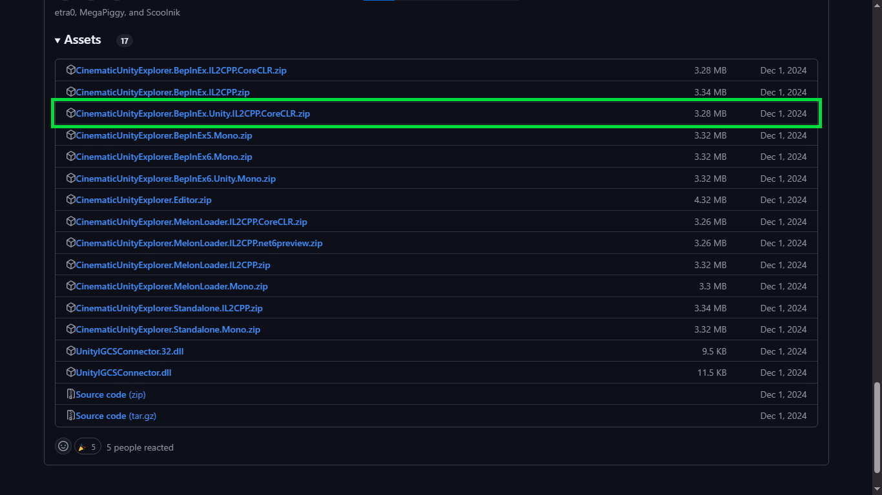
Task: Click the package icon beside UnityIGCSConnector.32.dll
Action: point(71,351)
